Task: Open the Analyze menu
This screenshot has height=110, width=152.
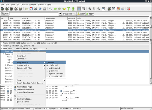Action: (33, 5)
